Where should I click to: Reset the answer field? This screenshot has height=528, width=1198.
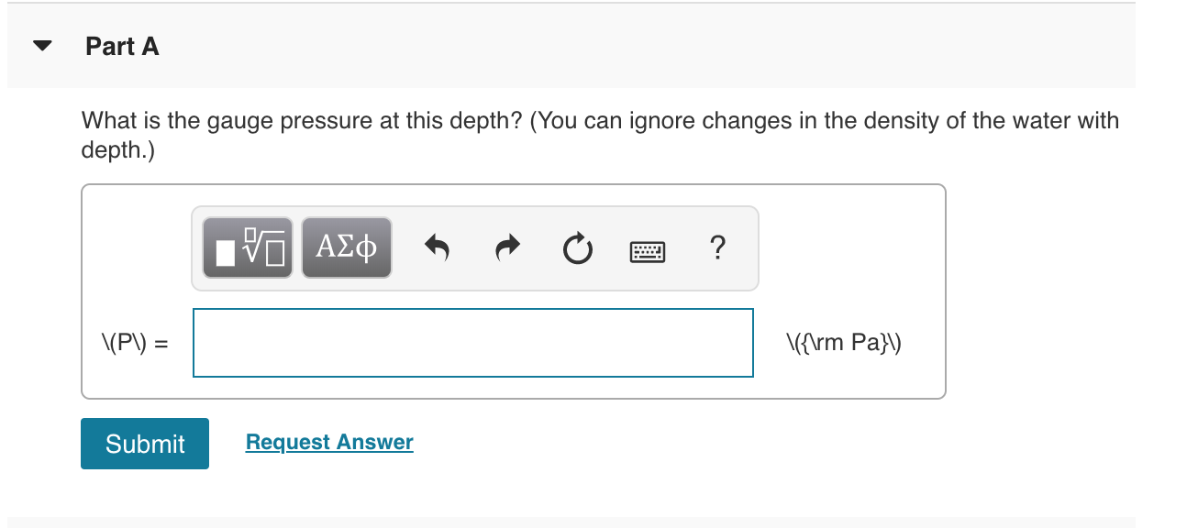(x=577, y=247)
